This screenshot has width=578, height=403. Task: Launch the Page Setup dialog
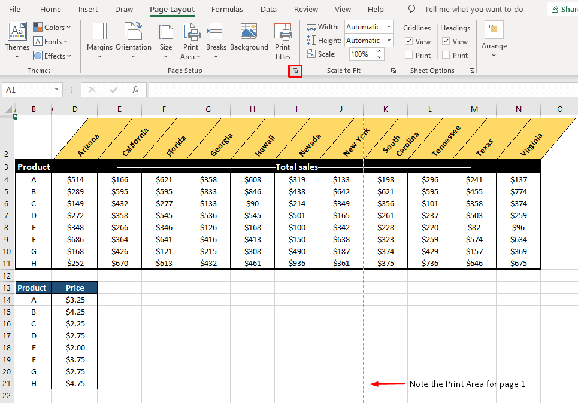[295, 71]
